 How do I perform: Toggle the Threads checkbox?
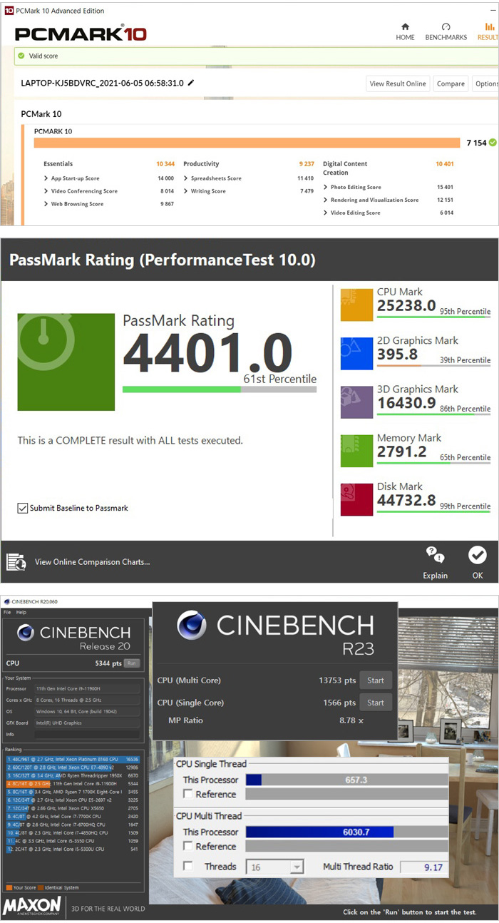coord(187,866)
